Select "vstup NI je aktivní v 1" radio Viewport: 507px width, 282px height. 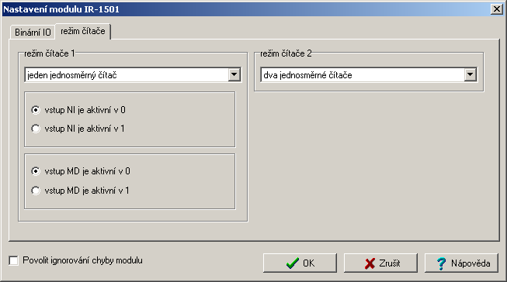coord(36,129)
